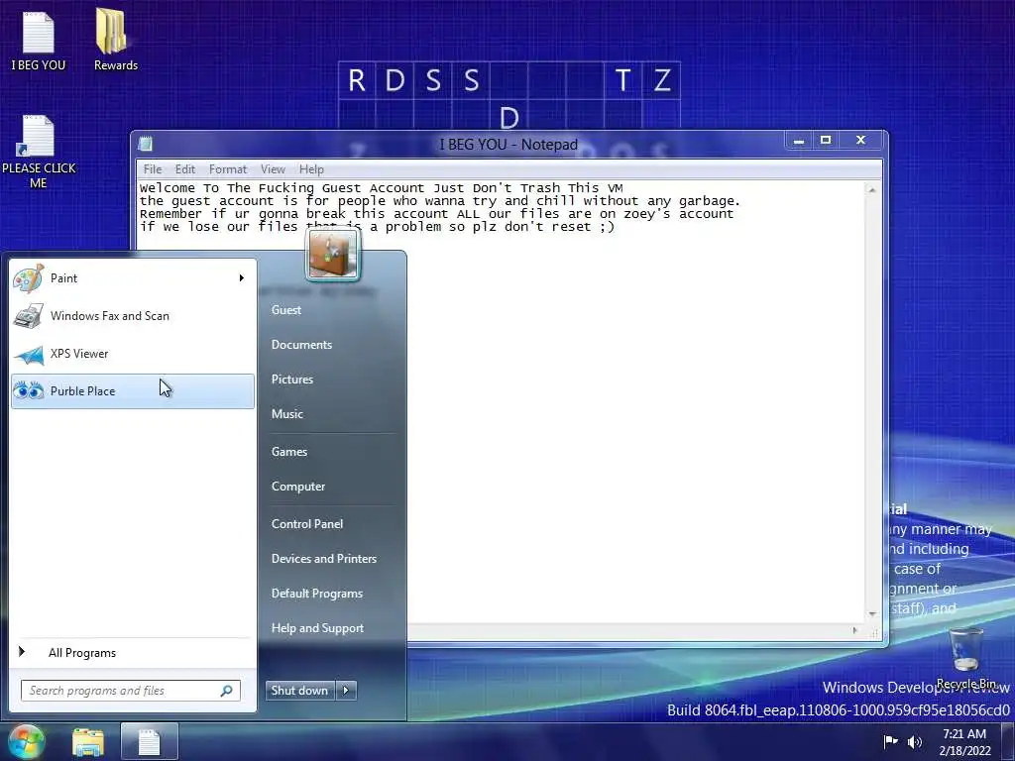Image resolution: width=1015 pixels, height=761 pixels.
Task: Open Music from Start menu
Action: coord(286,414)
